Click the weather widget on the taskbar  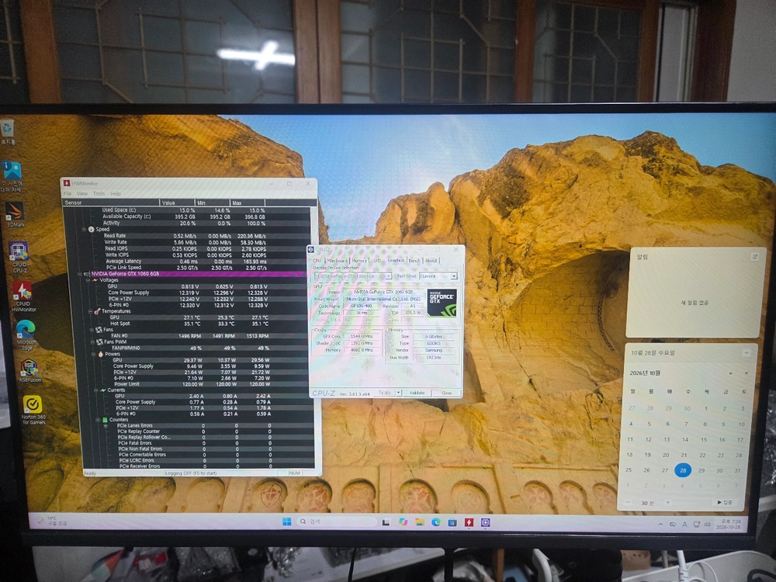[x=52, y=521]
